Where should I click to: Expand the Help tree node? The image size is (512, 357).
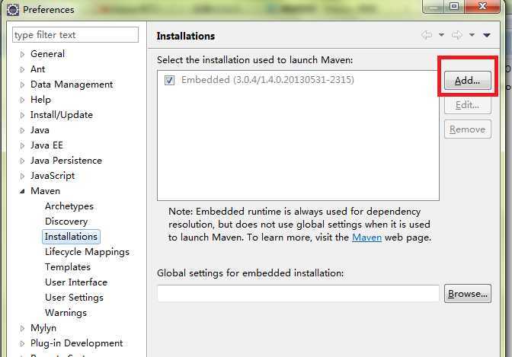[x=22, y=100]
